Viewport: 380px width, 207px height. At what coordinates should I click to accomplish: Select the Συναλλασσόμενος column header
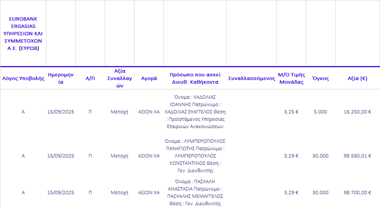click(x=252, y=78)
